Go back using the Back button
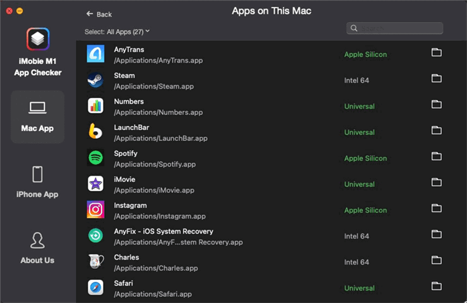 [99, 14]
